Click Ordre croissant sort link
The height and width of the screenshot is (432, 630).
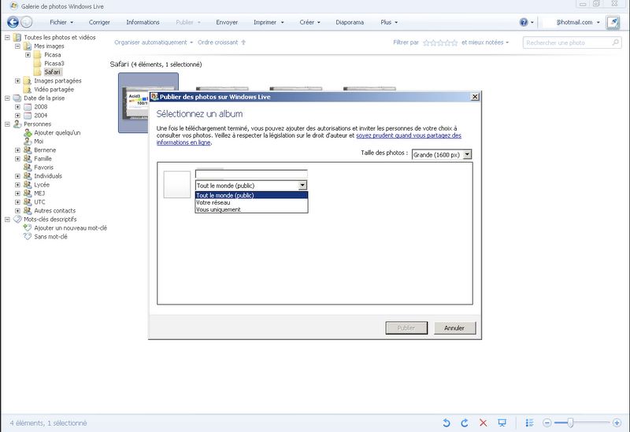[x=218, y=42]
